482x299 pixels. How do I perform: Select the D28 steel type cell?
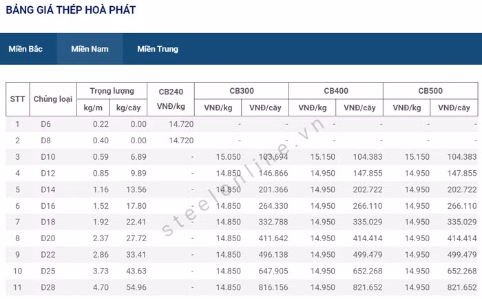click(x=48, y=287)
